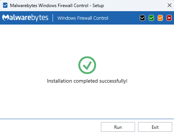Click the large green success checkmark circle
Viewport: 174px width, 134px height.
(87, 65)
